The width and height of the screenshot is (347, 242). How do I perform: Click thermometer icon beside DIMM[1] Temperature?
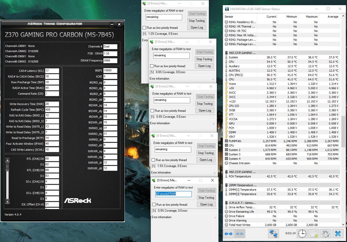click(226, 190)
